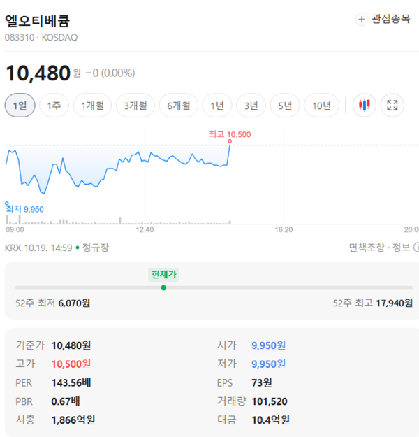
Task: Click the current price 10,480
Action: [38, 73]
